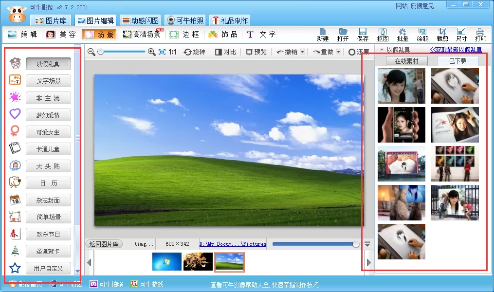Open the 饰品 accessories section
The width and height of the screenshot is (494, 292).
pos(223,35)
